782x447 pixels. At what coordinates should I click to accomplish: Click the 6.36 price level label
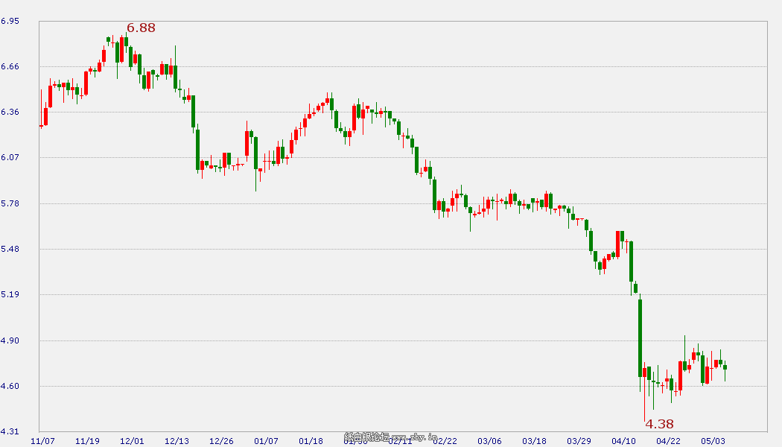coord(10,112)
